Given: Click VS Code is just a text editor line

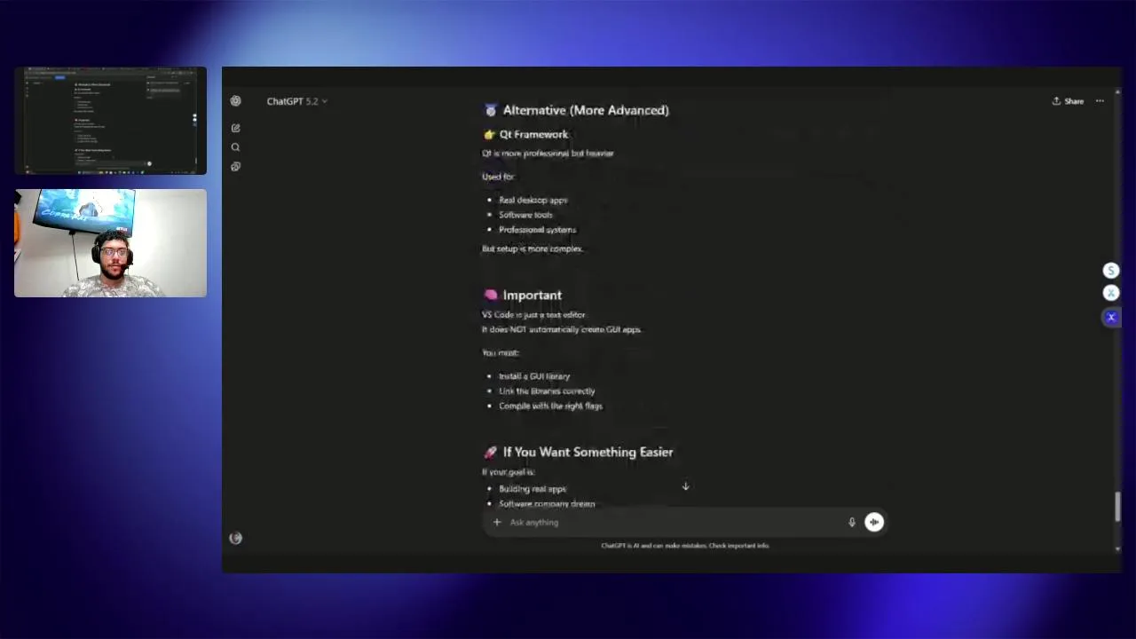Looking at the screenshot, I should point(533,314).
